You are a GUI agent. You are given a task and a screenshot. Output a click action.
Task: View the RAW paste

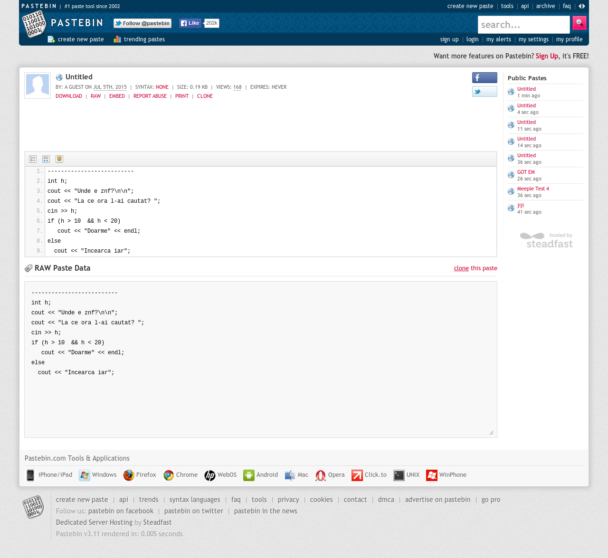tap(96, 96)
